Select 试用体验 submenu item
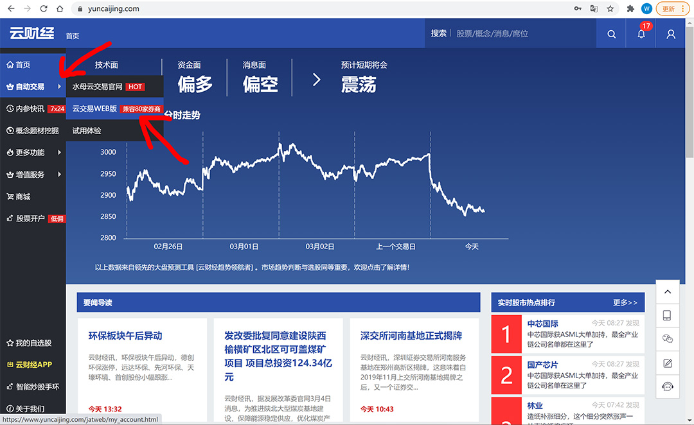Screen dimensions: 694x425 click(114, 130)
